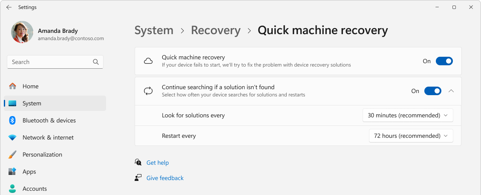
Task: Open the Get help link
Action: (x=158, y=163)
